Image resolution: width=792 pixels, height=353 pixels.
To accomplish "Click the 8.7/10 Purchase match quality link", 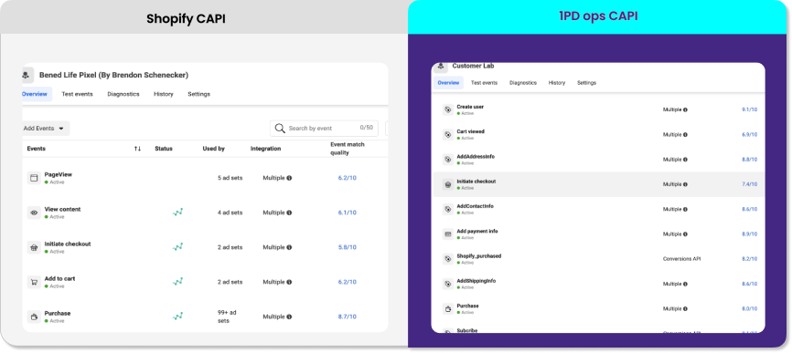I will pyautogui.click(x=347, y=317).
